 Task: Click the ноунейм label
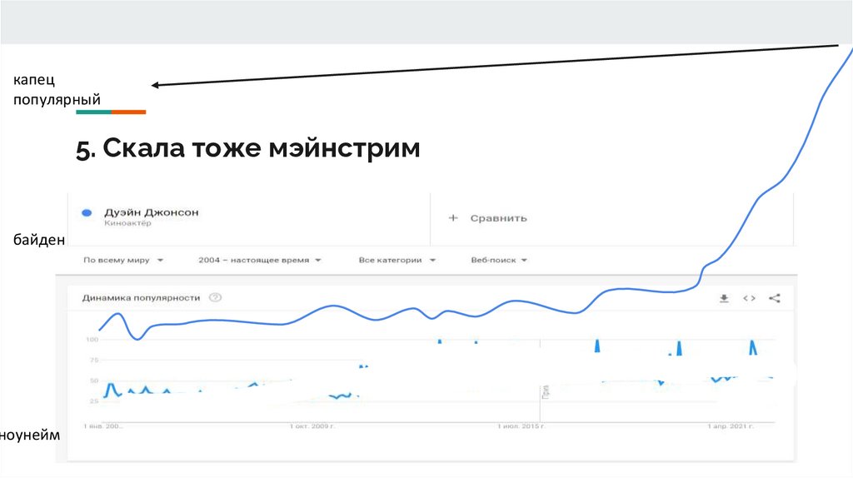click(x=30, y=435)
